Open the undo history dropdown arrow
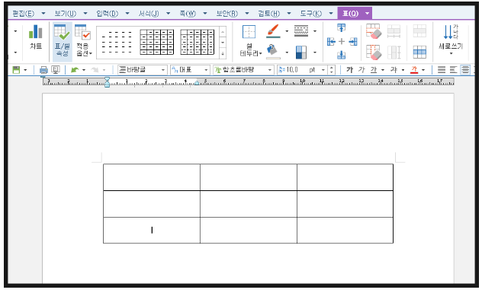The height and width of the screenshot is (293, 482). (84, 70)
